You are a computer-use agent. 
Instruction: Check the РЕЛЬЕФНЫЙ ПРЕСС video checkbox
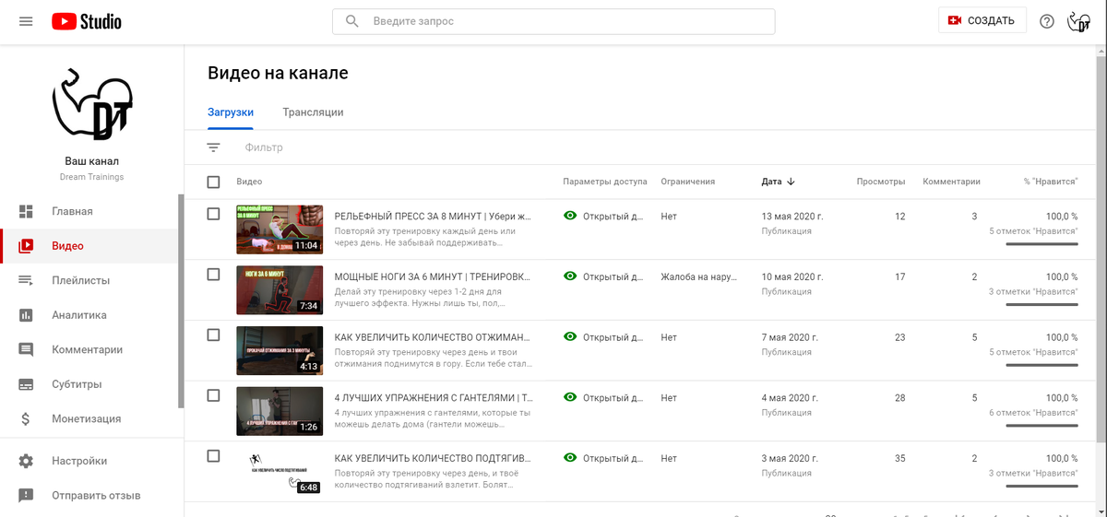point(213,214)
